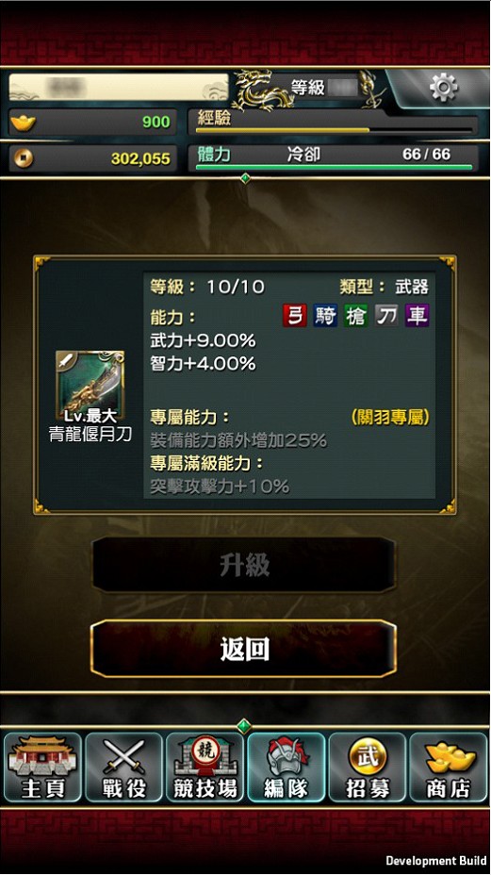491x875 pixels.
Task: Select the blue 騎 troop type icon
Action: (x=325, y=316)
